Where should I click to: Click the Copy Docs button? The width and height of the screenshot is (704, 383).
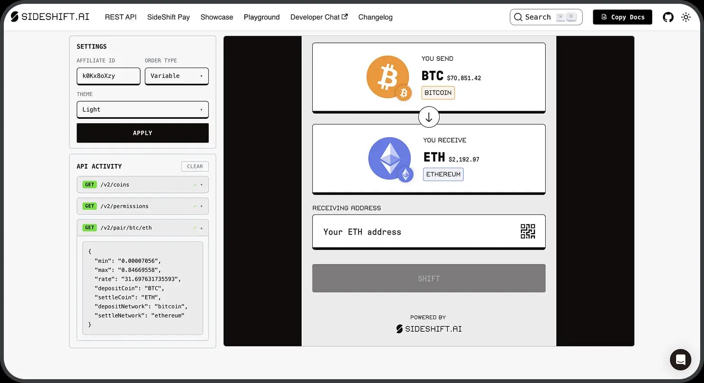(x=622, y=17)
